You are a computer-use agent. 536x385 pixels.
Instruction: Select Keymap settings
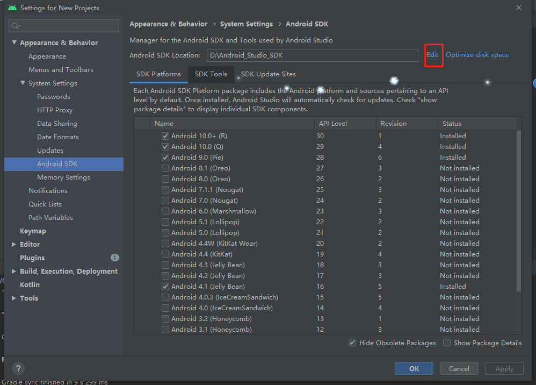(x=33, y=231)
